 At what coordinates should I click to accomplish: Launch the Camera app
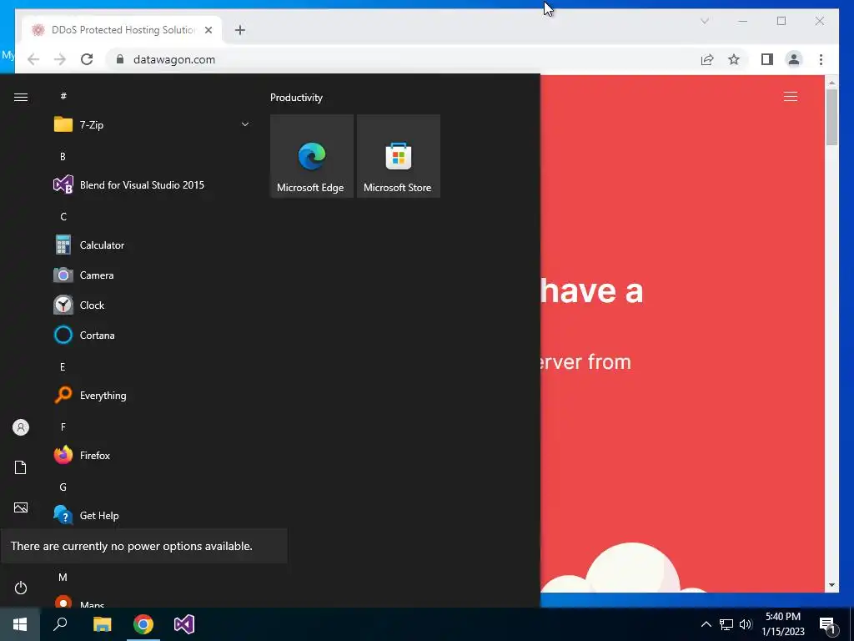152,275
